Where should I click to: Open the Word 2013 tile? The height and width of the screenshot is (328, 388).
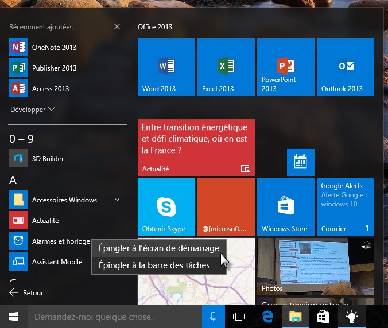pos(166,67)
